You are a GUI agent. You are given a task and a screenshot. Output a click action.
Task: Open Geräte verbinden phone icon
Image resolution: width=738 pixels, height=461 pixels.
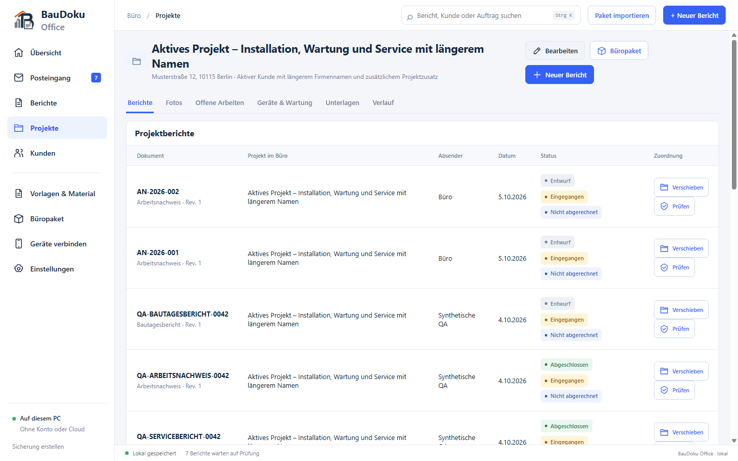pyautogui.click(x=19, y=244)
